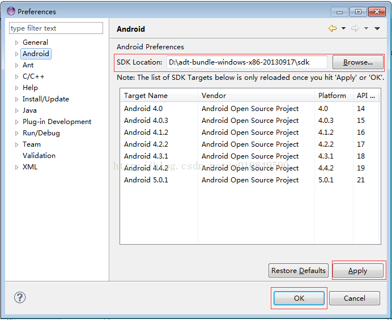Open the forward history dropdown arrow

point(366,28)
